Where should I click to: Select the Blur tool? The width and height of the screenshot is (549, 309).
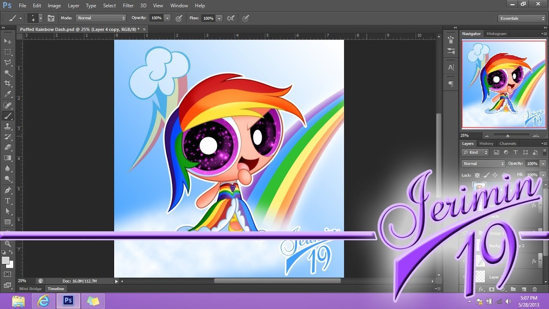point(8,169)
